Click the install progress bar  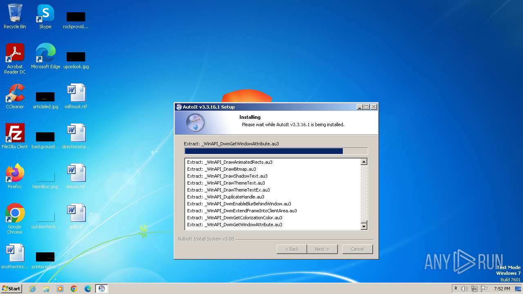coord(276,151)
